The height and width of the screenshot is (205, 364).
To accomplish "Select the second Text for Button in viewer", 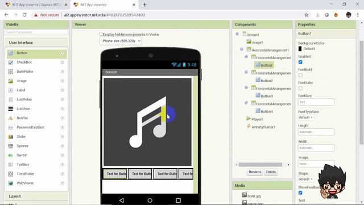I will click(x=140, y=174).
